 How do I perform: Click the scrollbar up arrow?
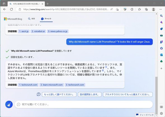click(156, 14)
